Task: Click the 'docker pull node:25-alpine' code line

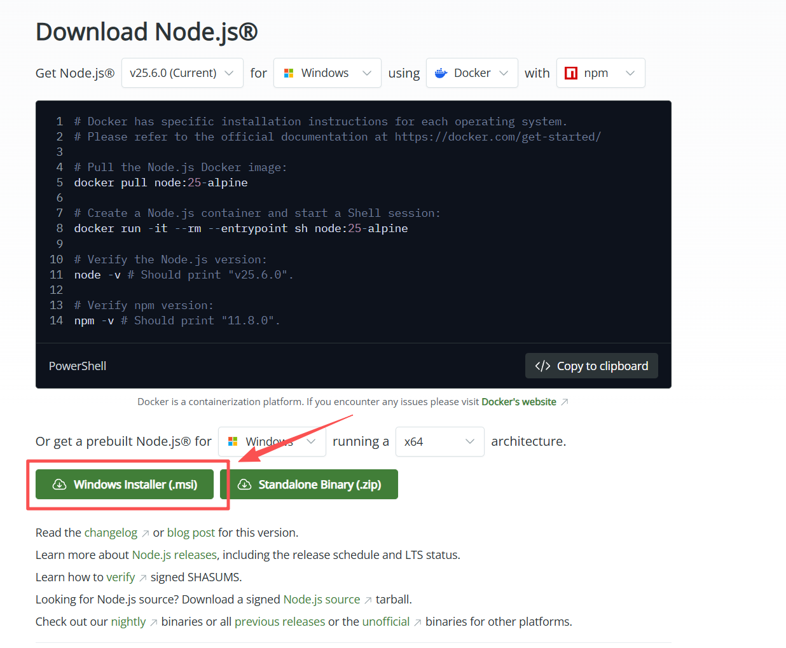Action: click(x=161, y=183)
